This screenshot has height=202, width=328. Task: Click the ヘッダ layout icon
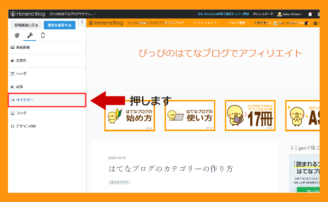pyautogui.click(x=12, y=73)
